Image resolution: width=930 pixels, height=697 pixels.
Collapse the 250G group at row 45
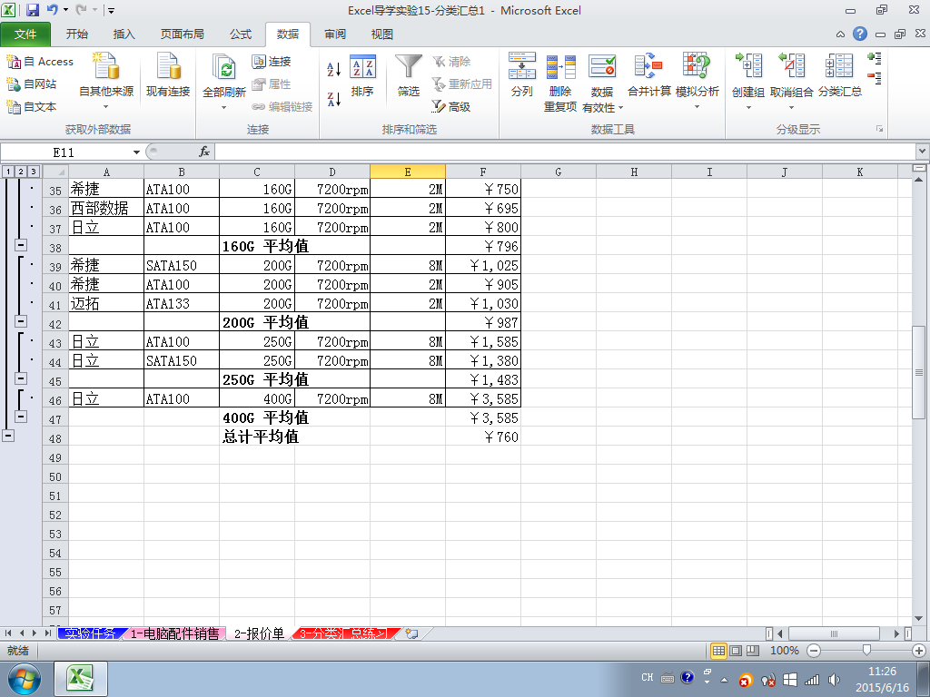coord(21,378)
